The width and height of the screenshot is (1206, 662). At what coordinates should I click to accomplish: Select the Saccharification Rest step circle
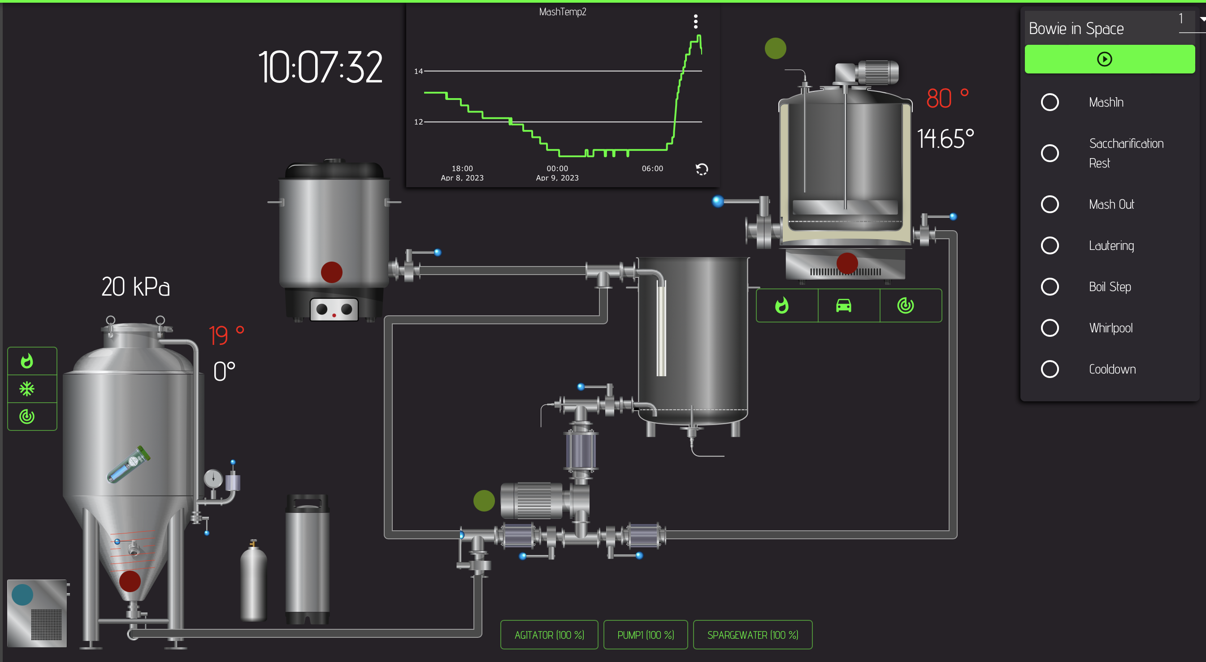click(x=1049, y=153)
